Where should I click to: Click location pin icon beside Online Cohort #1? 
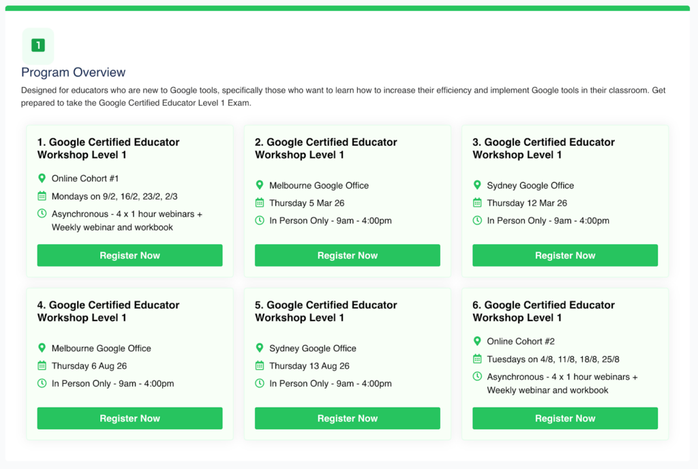[42, 179]
